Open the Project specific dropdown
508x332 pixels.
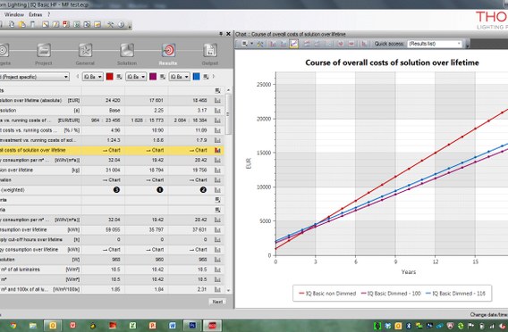pyautogui.click(x=34, y=77)
